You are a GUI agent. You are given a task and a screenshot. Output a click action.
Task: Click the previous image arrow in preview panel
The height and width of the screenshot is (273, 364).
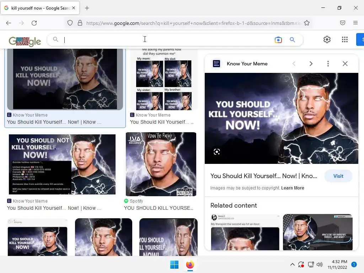[x=294, y=64]
